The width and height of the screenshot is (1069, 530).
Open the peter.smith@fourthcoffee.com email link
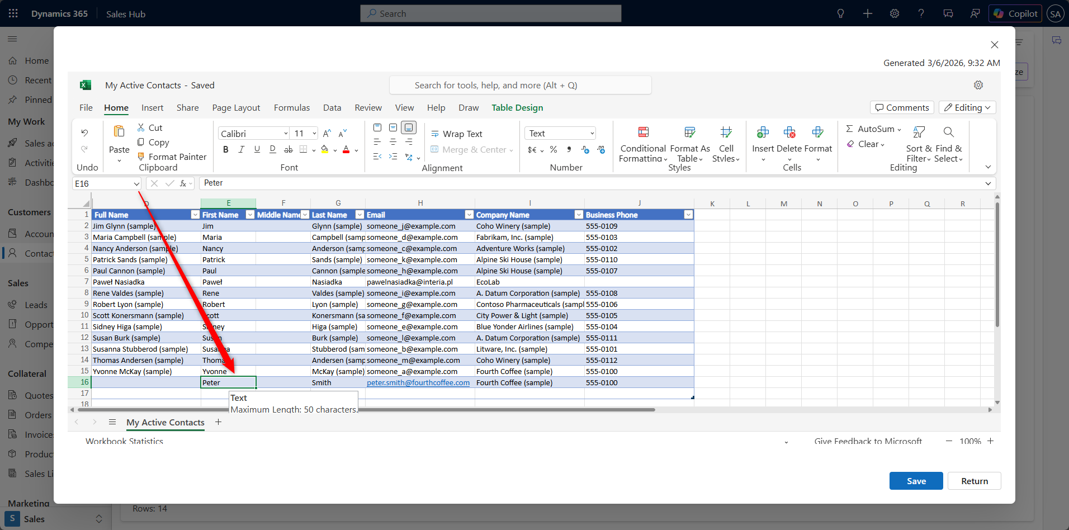tap(418, 383)
